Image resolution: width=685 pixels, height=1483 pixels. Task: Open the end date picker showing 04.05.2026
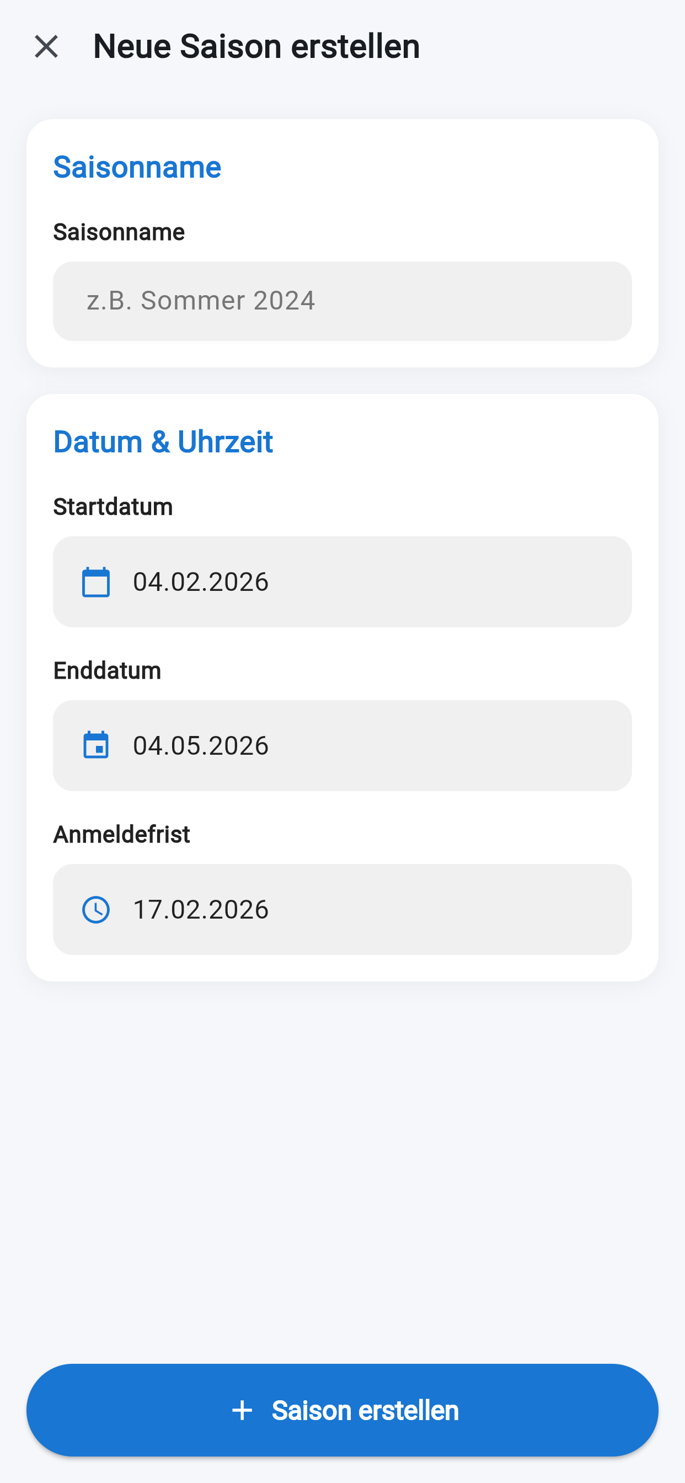point(201,745)
